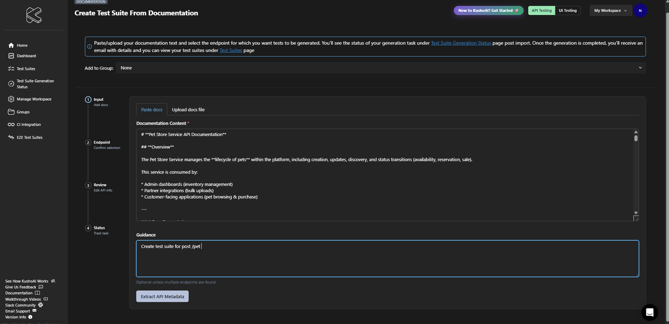Open Dashboard from sidebar
Image resolution: width=669 pixels, height=324 pixels.
tap(26, 56)
